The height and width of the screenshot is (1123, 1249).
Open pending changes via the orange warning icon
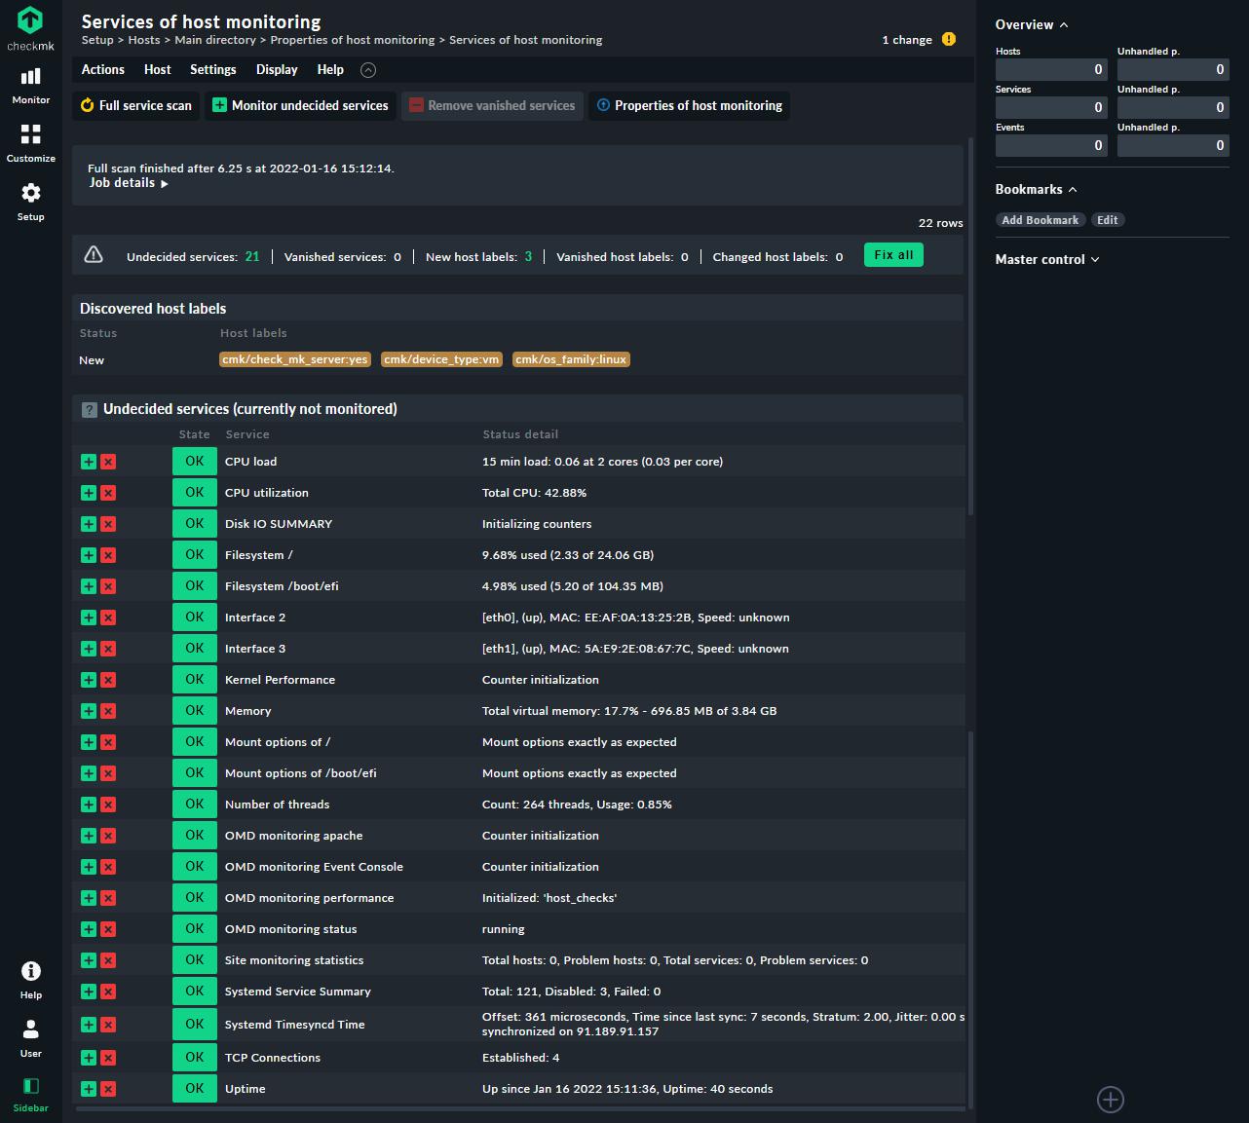(x=949, y=39)
